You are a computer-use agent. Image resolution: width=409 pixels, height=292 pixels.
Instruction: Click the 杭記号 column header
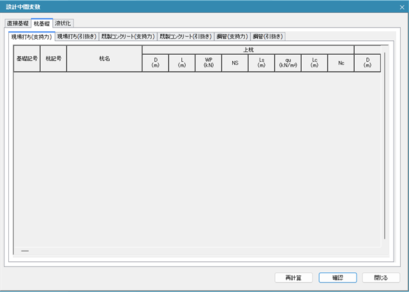click(x=53, y=58)
